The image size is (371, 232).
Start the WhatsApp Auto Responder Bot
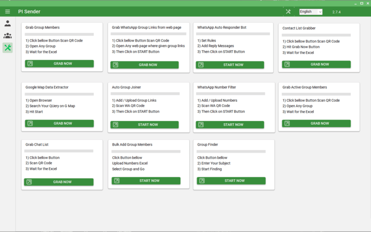tap(230, 65)
